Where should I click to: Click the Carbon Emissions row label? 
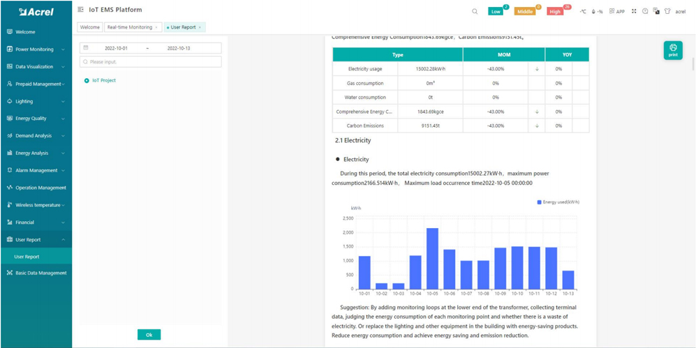click(x=365, y=126)
